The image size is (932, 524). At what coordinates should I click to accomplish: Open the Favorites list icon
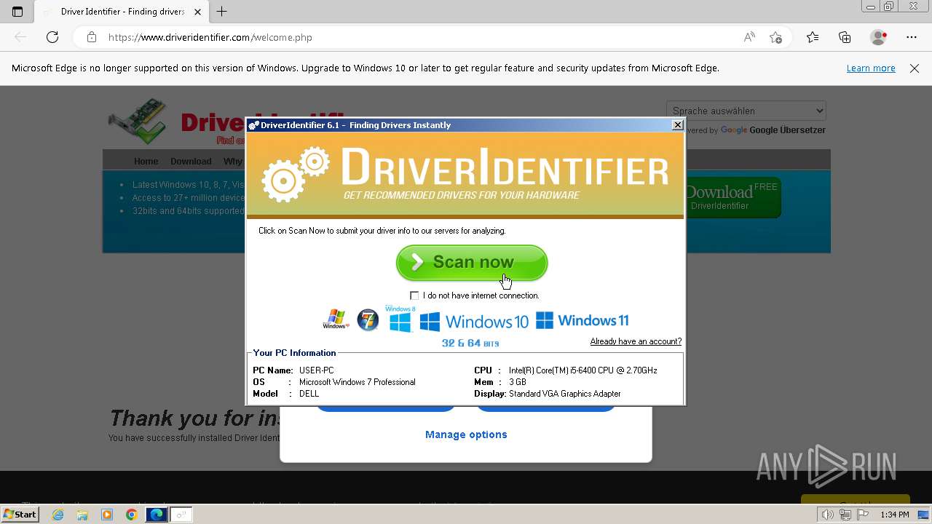click(x=813, y=37)
